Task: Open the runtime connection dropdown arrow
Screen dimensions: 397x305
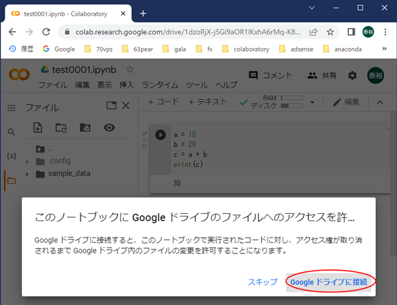Action: point(312,102)
